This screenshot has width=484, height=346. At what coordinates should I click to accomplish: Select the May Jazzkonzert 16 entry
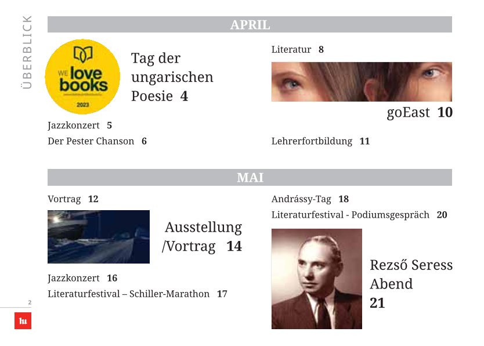pyautogui.click(x=82, y=278)
